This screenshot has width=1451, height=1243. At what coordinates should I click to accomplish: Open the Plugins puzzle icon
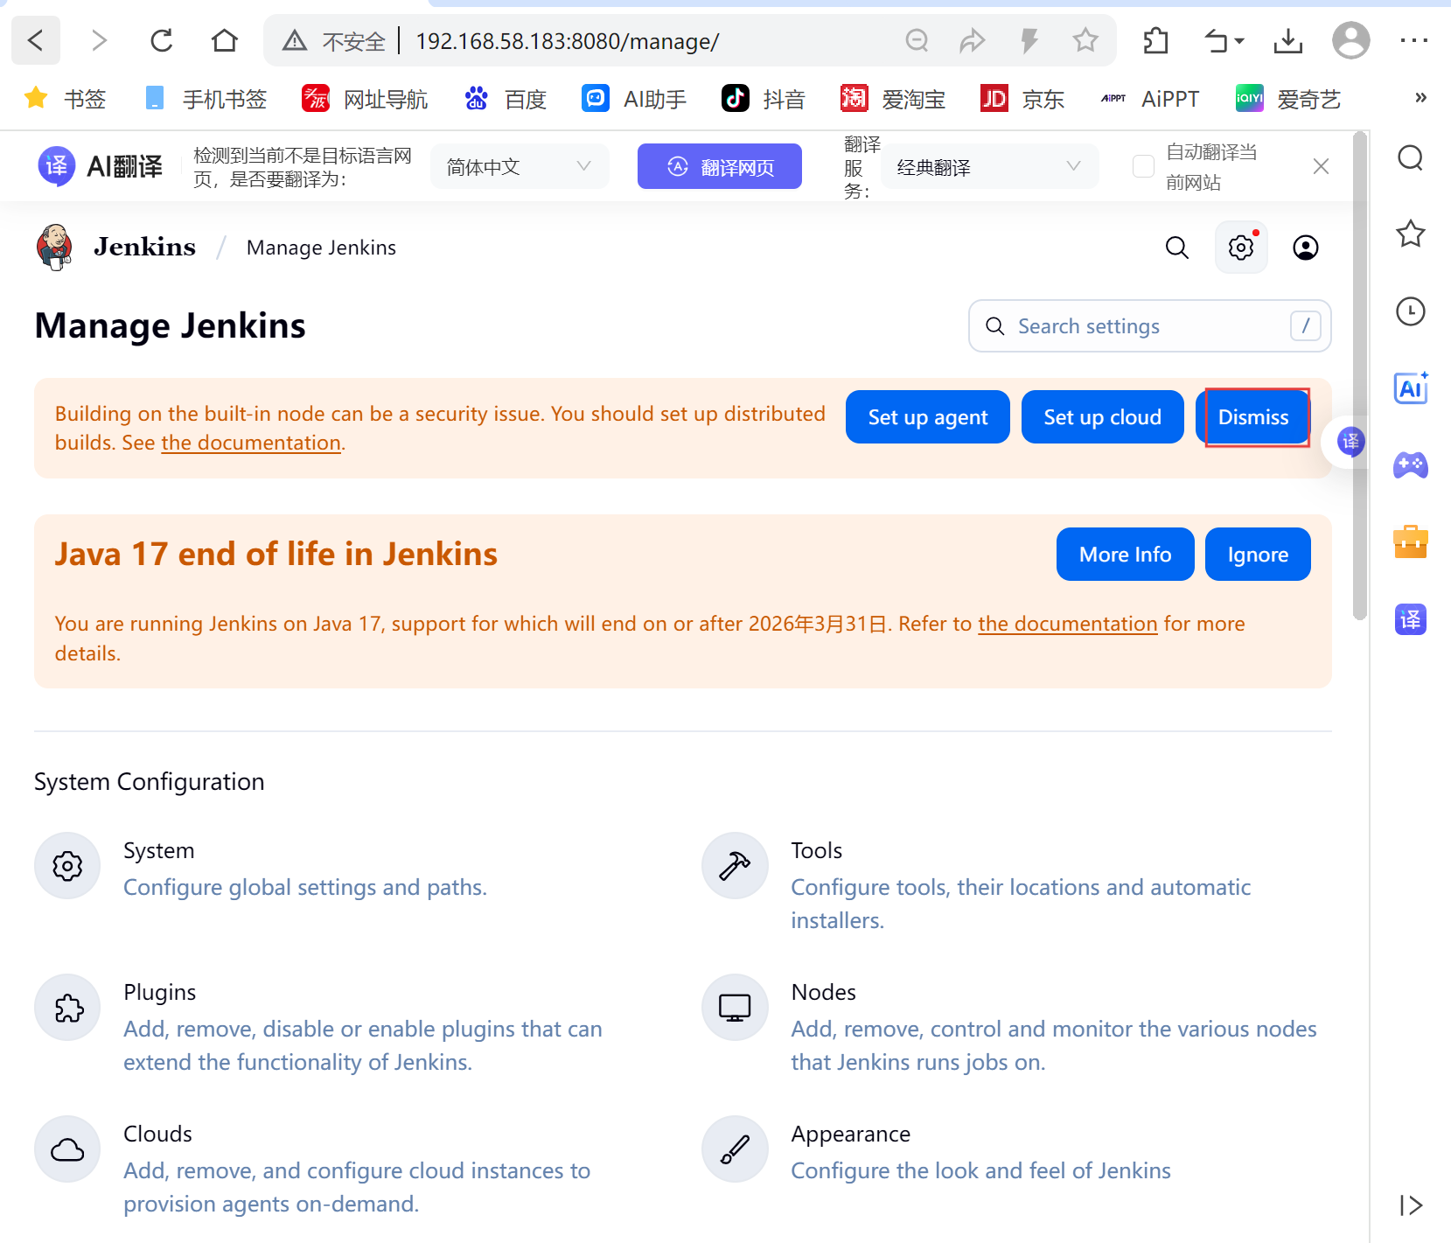point(67,1008)
